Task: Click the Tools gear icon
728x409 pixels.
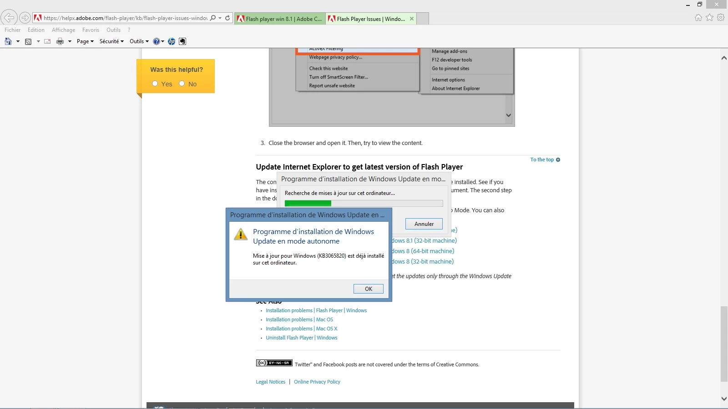Action: tap(721, 18)
